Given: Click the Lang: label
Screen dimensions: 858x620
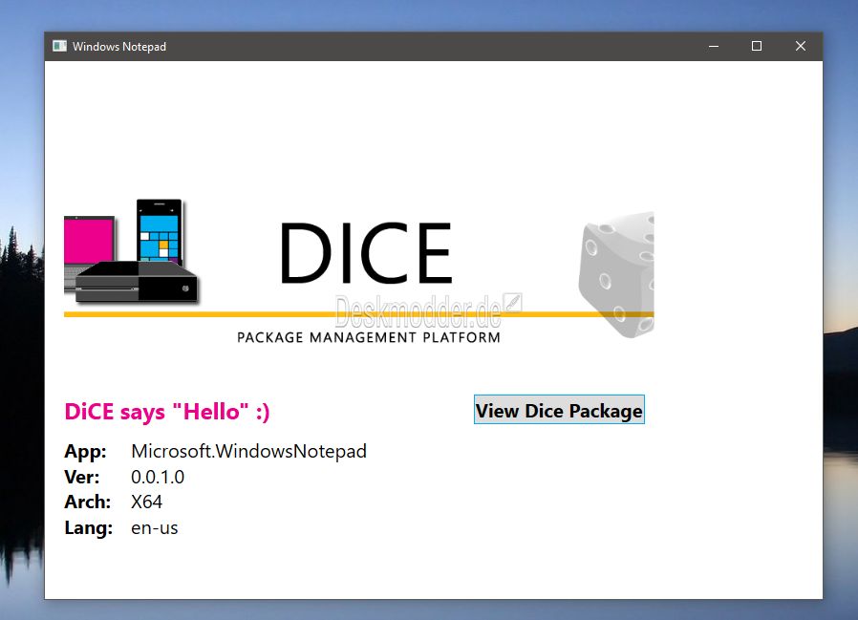Looking at the screenshot, I should pos(89,528).
